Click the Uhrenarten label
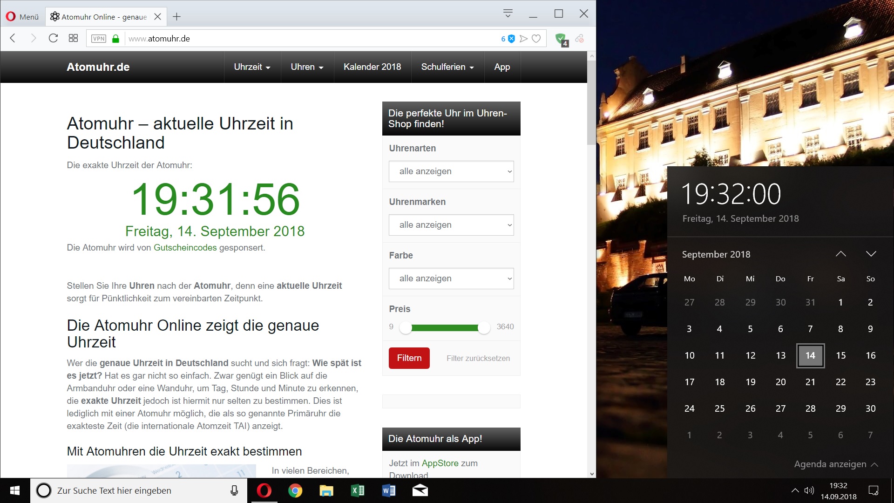Viewport: 894px width, 503px height. coord(413,149)
